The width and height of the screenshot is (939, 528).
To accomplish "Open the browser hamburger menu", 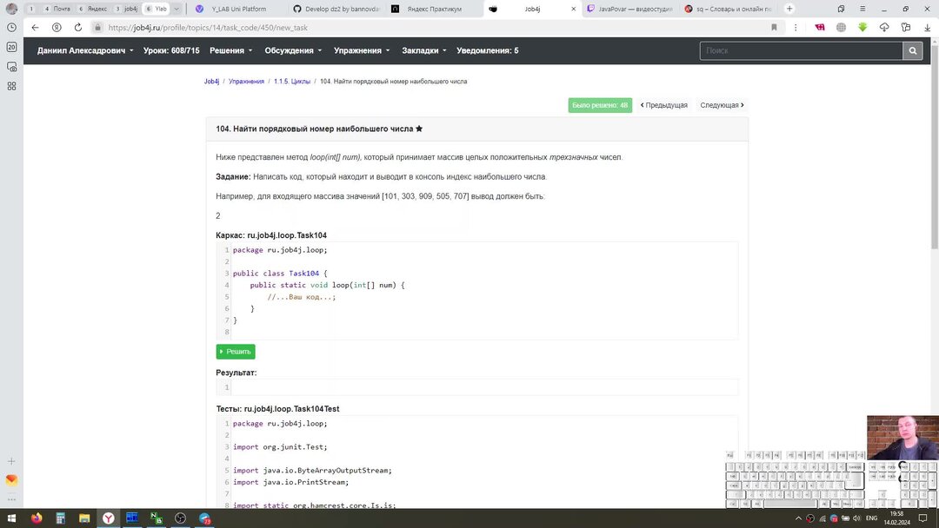I will click(x=862, y=9).
